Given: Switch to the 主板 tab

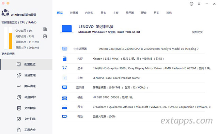Looking at the screenshot, I should tap(116, 13).
